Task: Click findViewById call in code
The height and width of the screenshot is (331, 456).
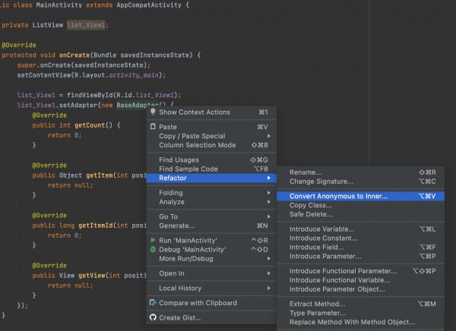Action: pyautogui.click(x=90, y=95)
